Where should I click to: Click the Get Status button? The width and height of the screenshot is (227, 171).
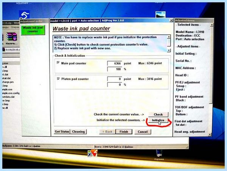click(62, 132)
